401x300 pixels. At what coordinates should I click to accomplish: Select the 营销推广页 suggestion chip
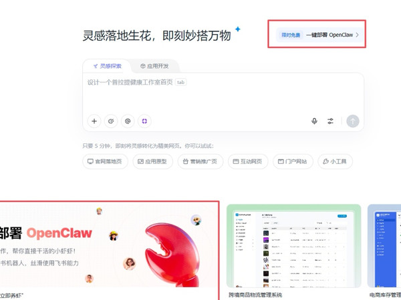click(200, 161)
